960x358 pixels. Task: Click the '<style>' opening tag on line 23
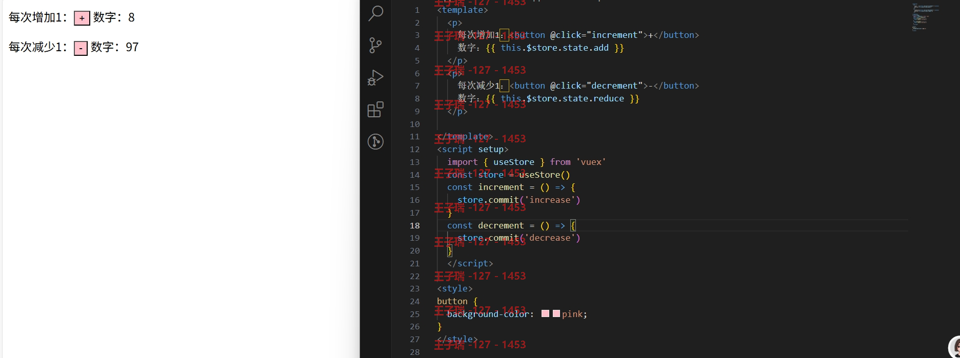(x=455, y=288)
